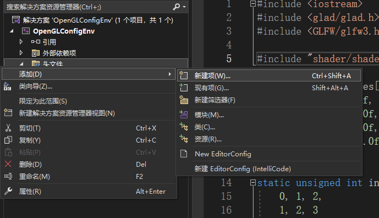The height and width of the screenshot is (218, 379).
Task: Choose 新建项(W)... in submenu
Action: [269, 76]
